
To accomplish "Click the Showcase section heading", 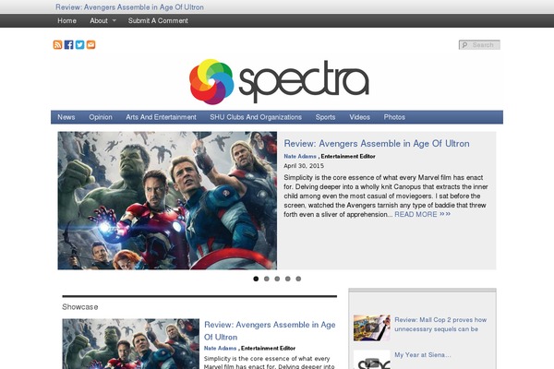I will [x=79, y=307].
